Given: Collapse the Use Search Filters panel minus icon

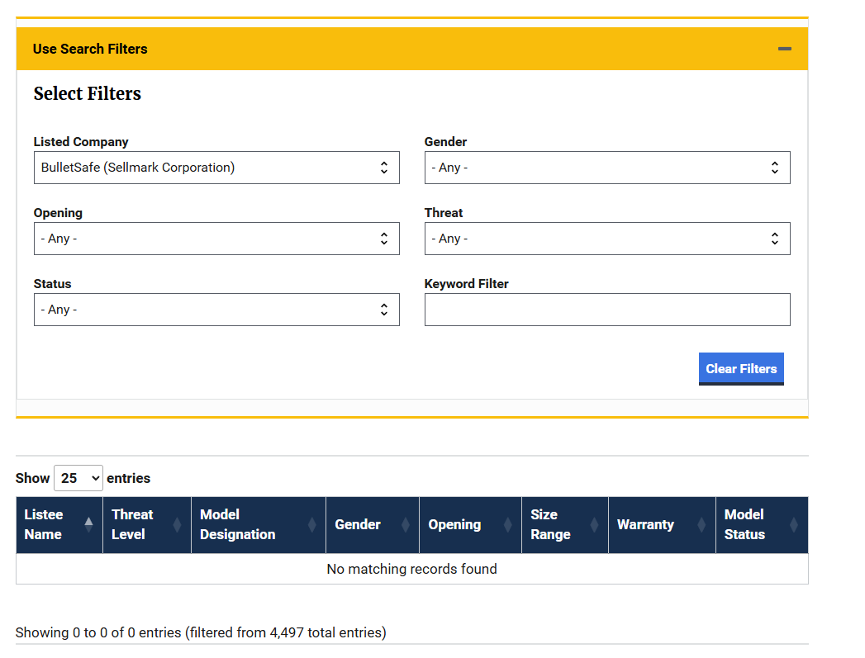Looking at the screenshot, I should pyautogui.click(x=785, y=49).
